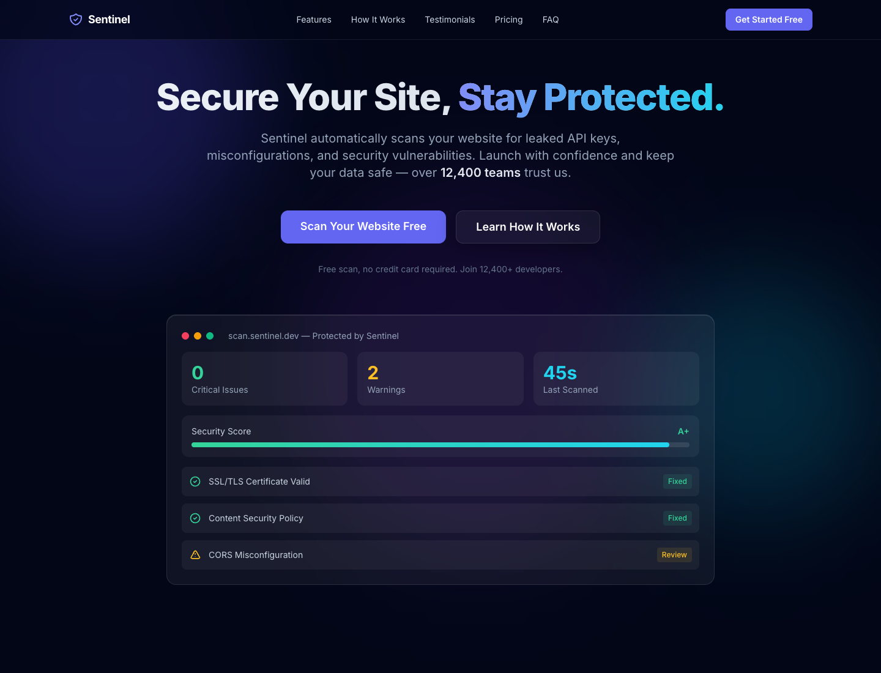Click the orange dot in mock window

198,336
